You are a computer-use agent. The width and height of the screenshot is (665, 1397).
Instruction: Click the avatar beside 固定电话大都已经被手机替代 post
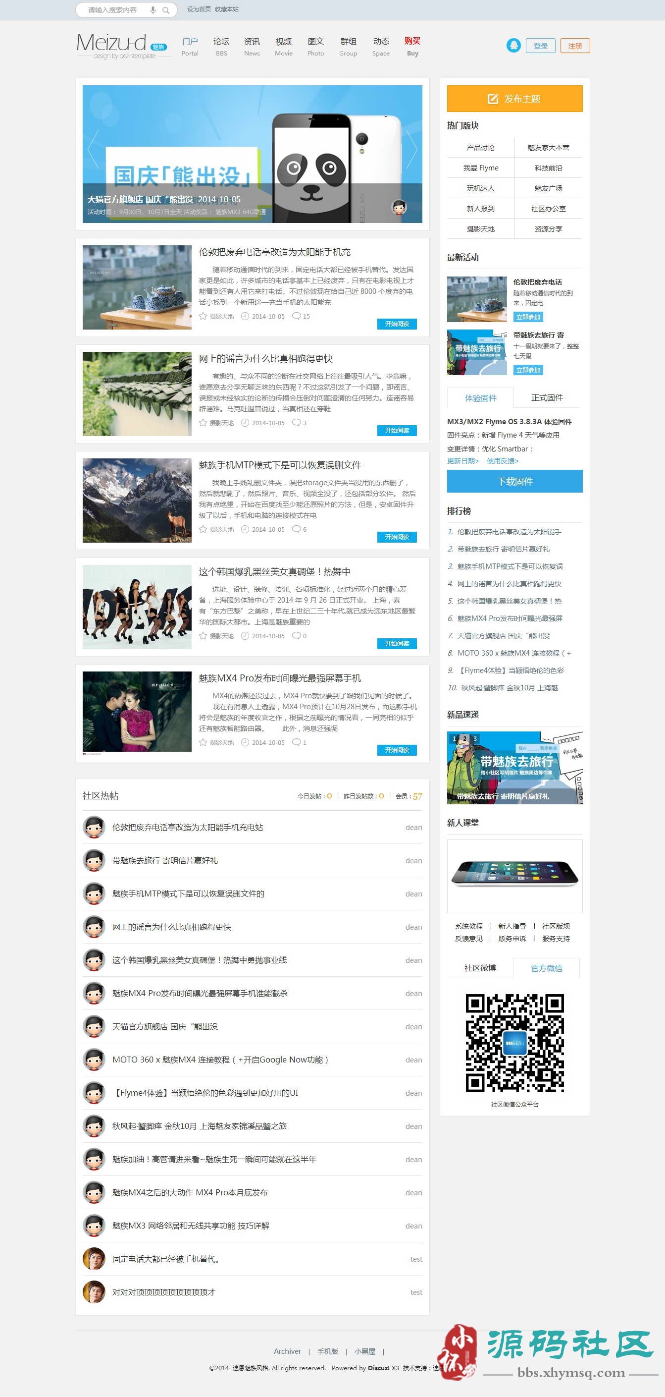pyautogui.click(x=94, y=1259)
